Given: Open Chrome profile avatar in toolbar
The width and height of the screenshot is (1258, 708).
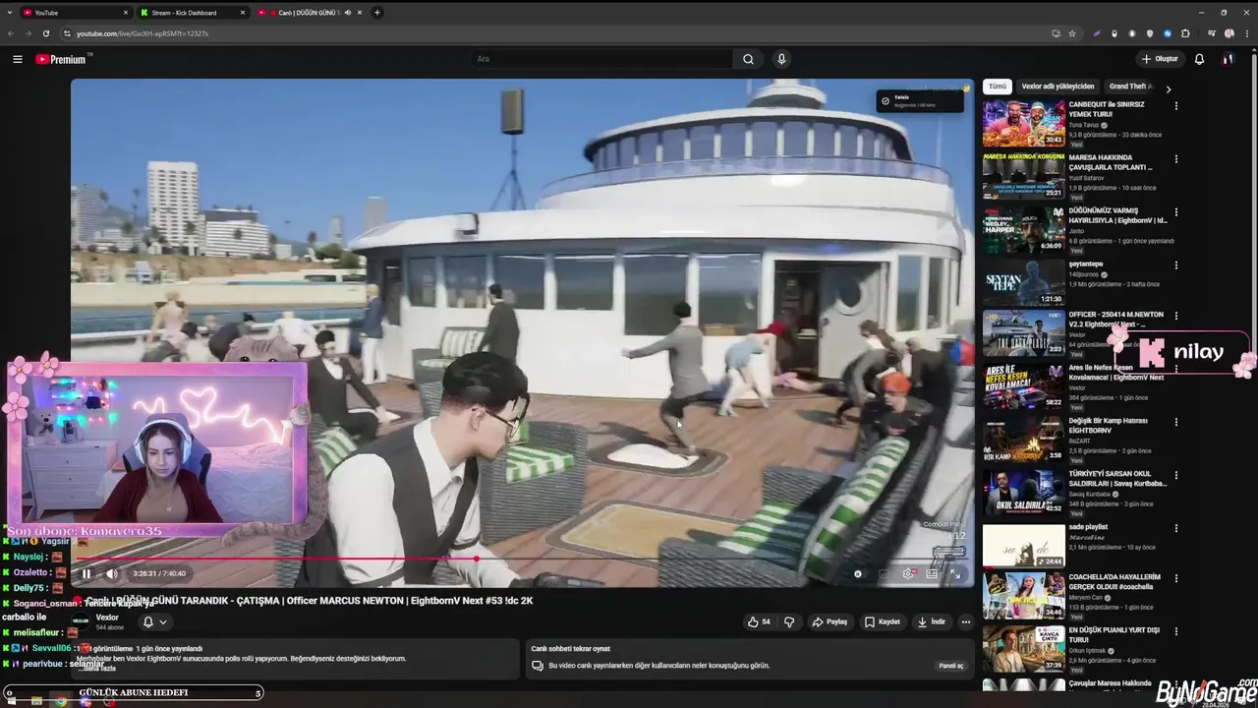Looking at the screenshot, I should [1229, 33].
